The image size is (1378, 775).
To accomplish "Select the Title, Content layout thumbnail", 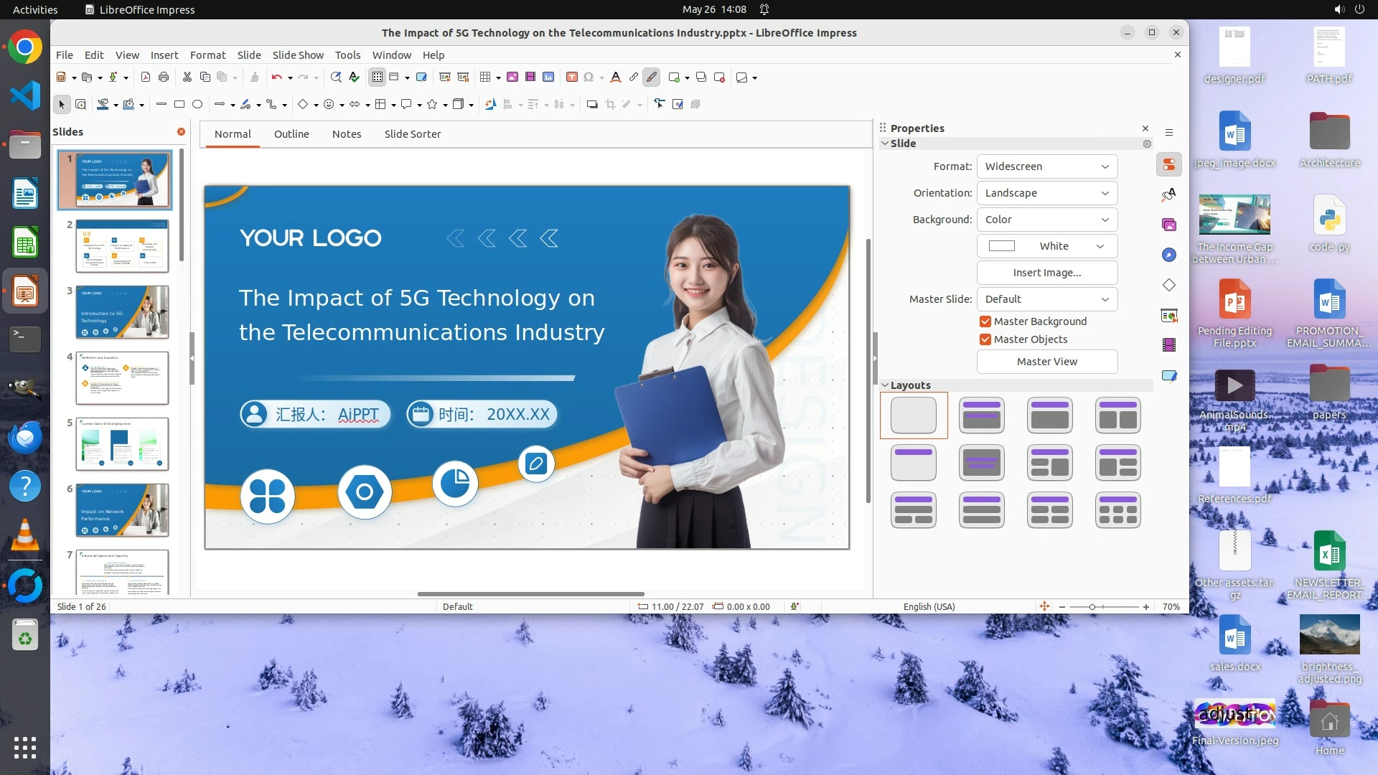I will [x=1049, y=415].
